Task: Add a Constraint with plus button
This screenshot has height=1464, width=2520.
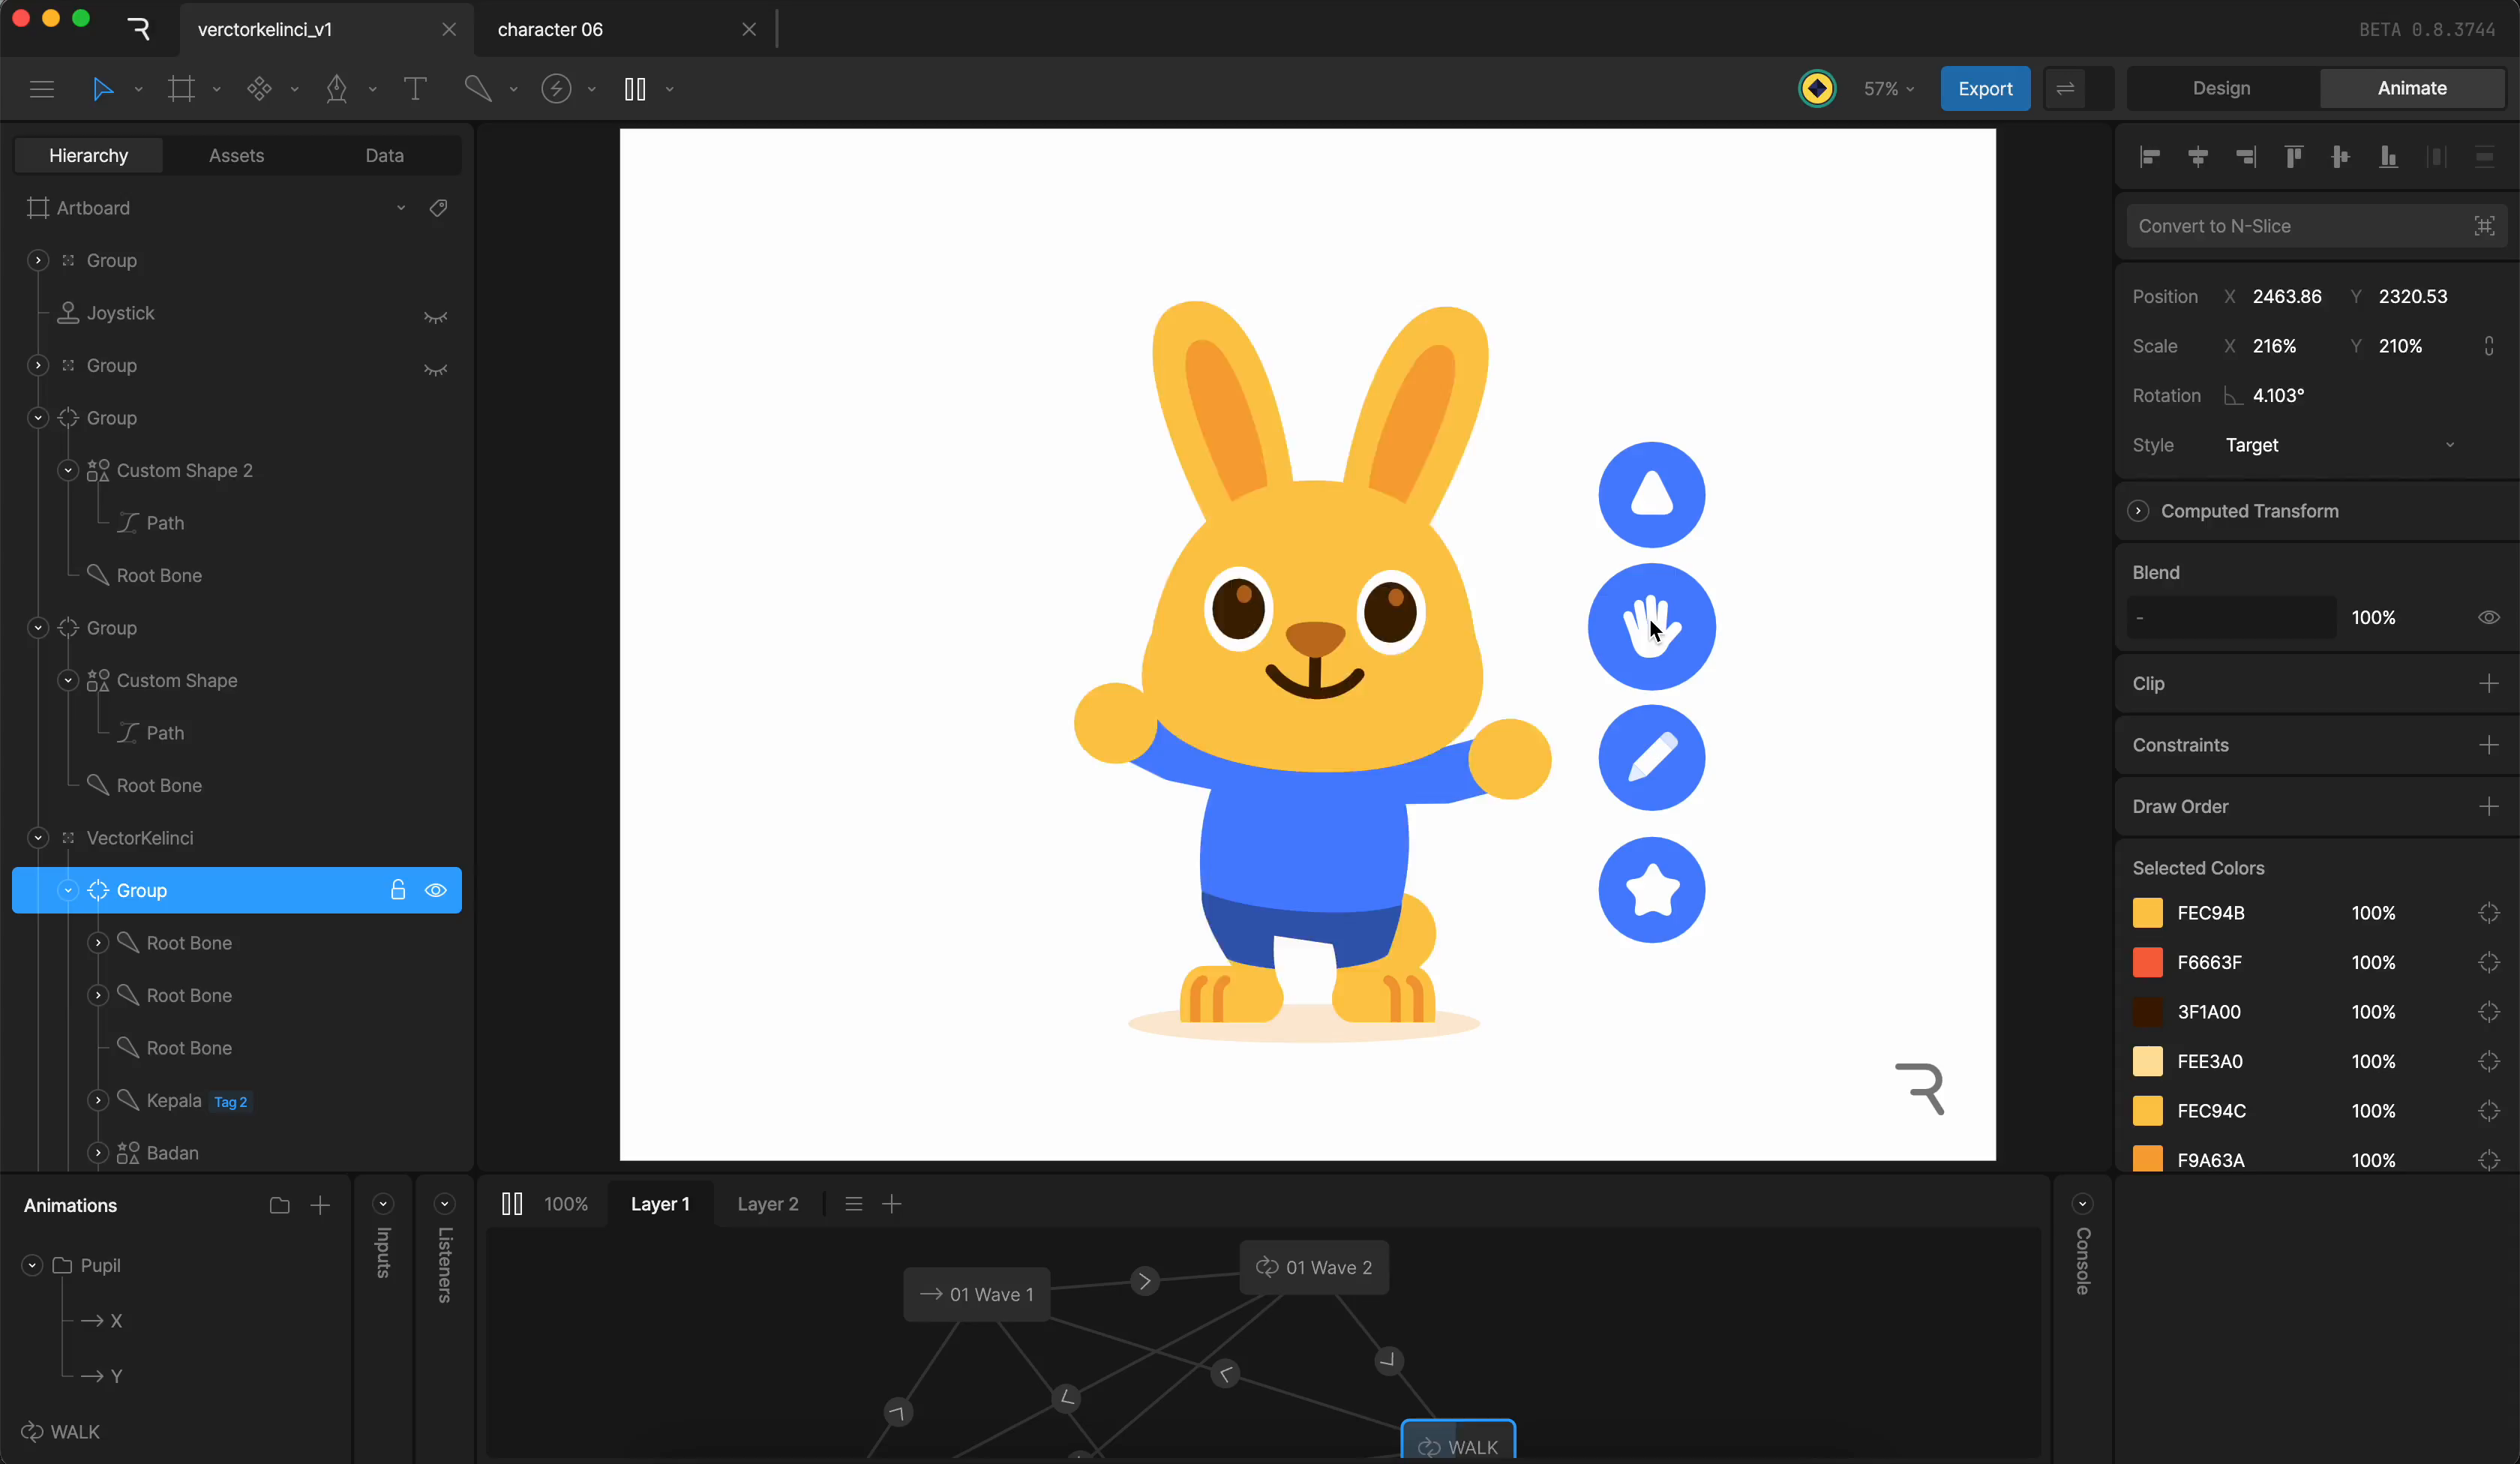Action: [x=2489, y=745]
